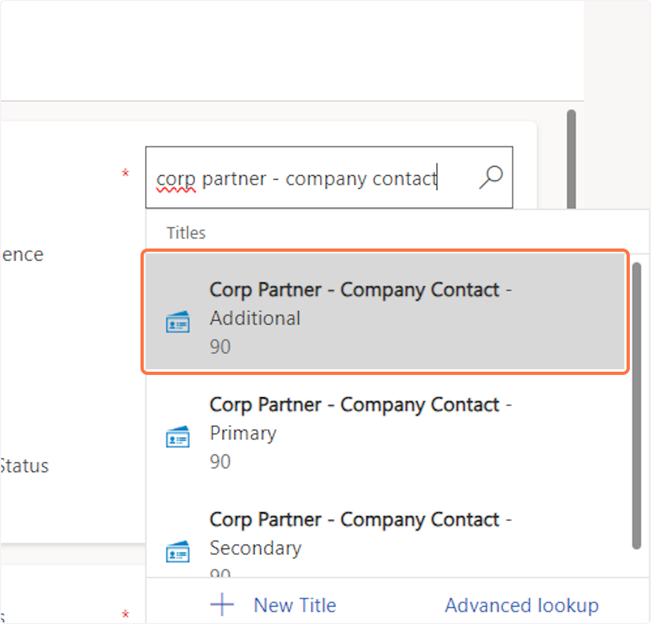Screen dimensions: 651x624
Task: Click the Titles section header in the dropdown
Action: tap(186, 233)
